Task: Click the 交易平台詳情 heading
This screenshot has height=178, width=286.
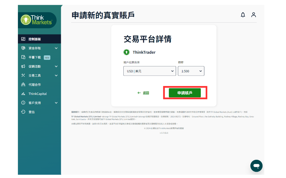Action: click(147, 39)
